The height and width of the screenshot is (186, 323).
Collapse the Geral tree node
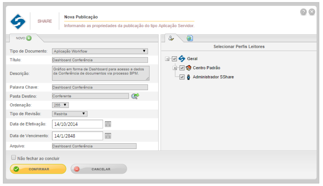coord(167,59)
